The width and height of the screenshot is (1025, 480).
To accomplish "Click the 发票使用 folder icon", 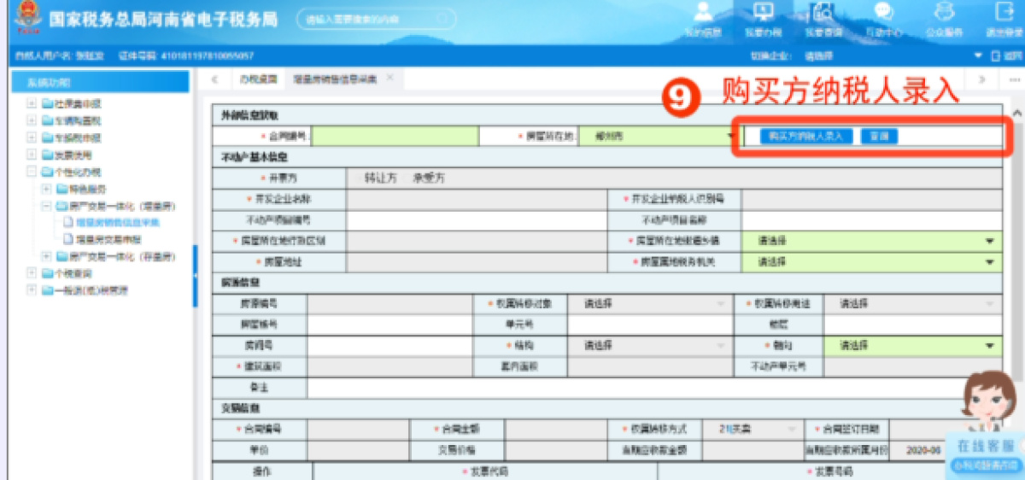I will [48, 155].
